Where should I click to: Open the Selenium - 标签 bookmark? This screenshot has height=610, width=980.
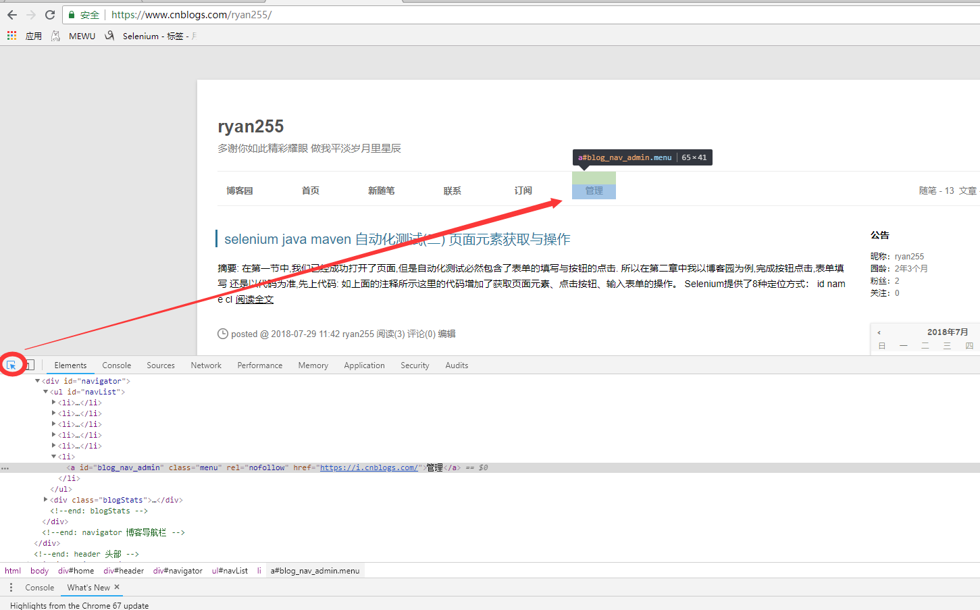149,36
